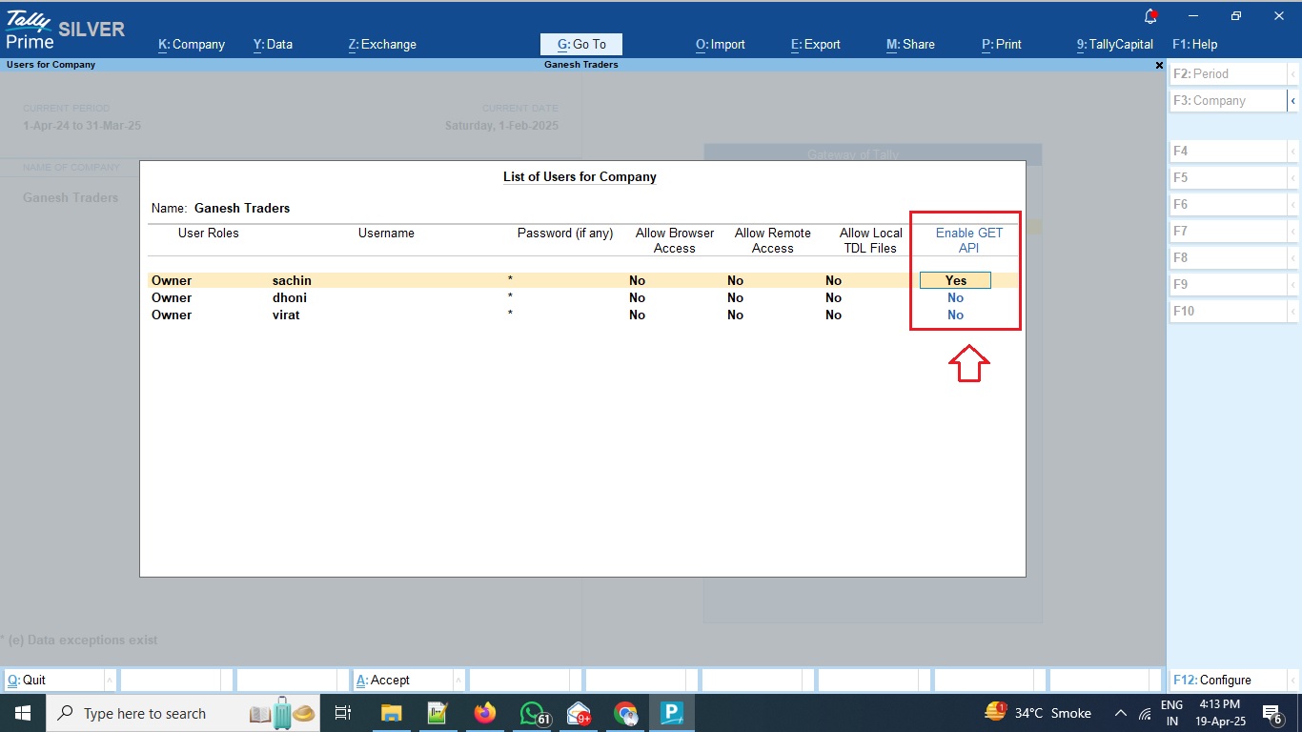The image size is (1302, 732).
Task: Open Chrome from the taskbar
Action: 625,713
